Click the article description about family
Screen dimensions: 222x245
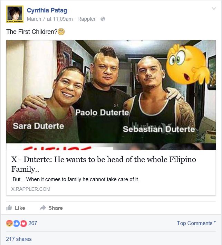(x=76, y=179)
